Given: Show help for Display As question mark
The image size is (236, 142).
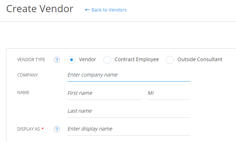Looking at the screenshot, I should click(57, 129).
